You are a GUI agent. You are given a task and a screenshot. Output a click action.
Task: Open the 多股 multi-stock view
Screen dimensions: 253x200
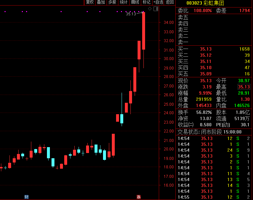tap(112, 2)
